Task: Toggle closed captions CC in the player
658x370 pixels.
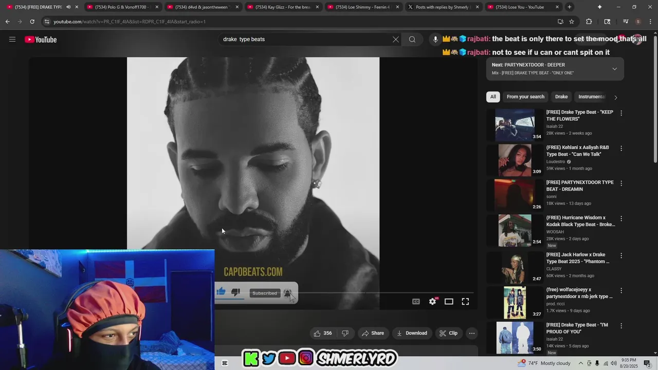Action: pyautogui.click(x=416, y=302)
